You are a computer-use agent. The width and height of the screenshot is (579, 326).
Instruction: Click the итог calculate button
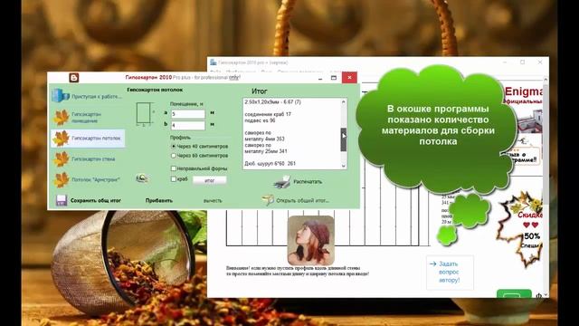[210, 180]
